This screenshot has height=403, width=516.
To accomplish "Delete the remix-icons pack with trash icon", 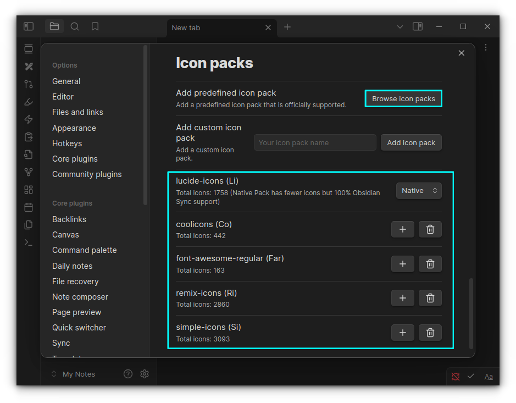I will pos(430,298).
